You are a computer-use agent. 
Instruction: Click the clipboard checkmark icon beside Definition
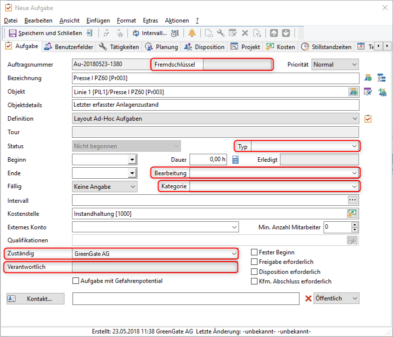368,119
